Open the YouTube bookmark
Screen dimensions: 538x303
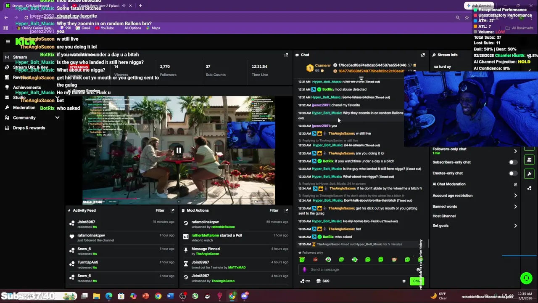click(104, 28)
